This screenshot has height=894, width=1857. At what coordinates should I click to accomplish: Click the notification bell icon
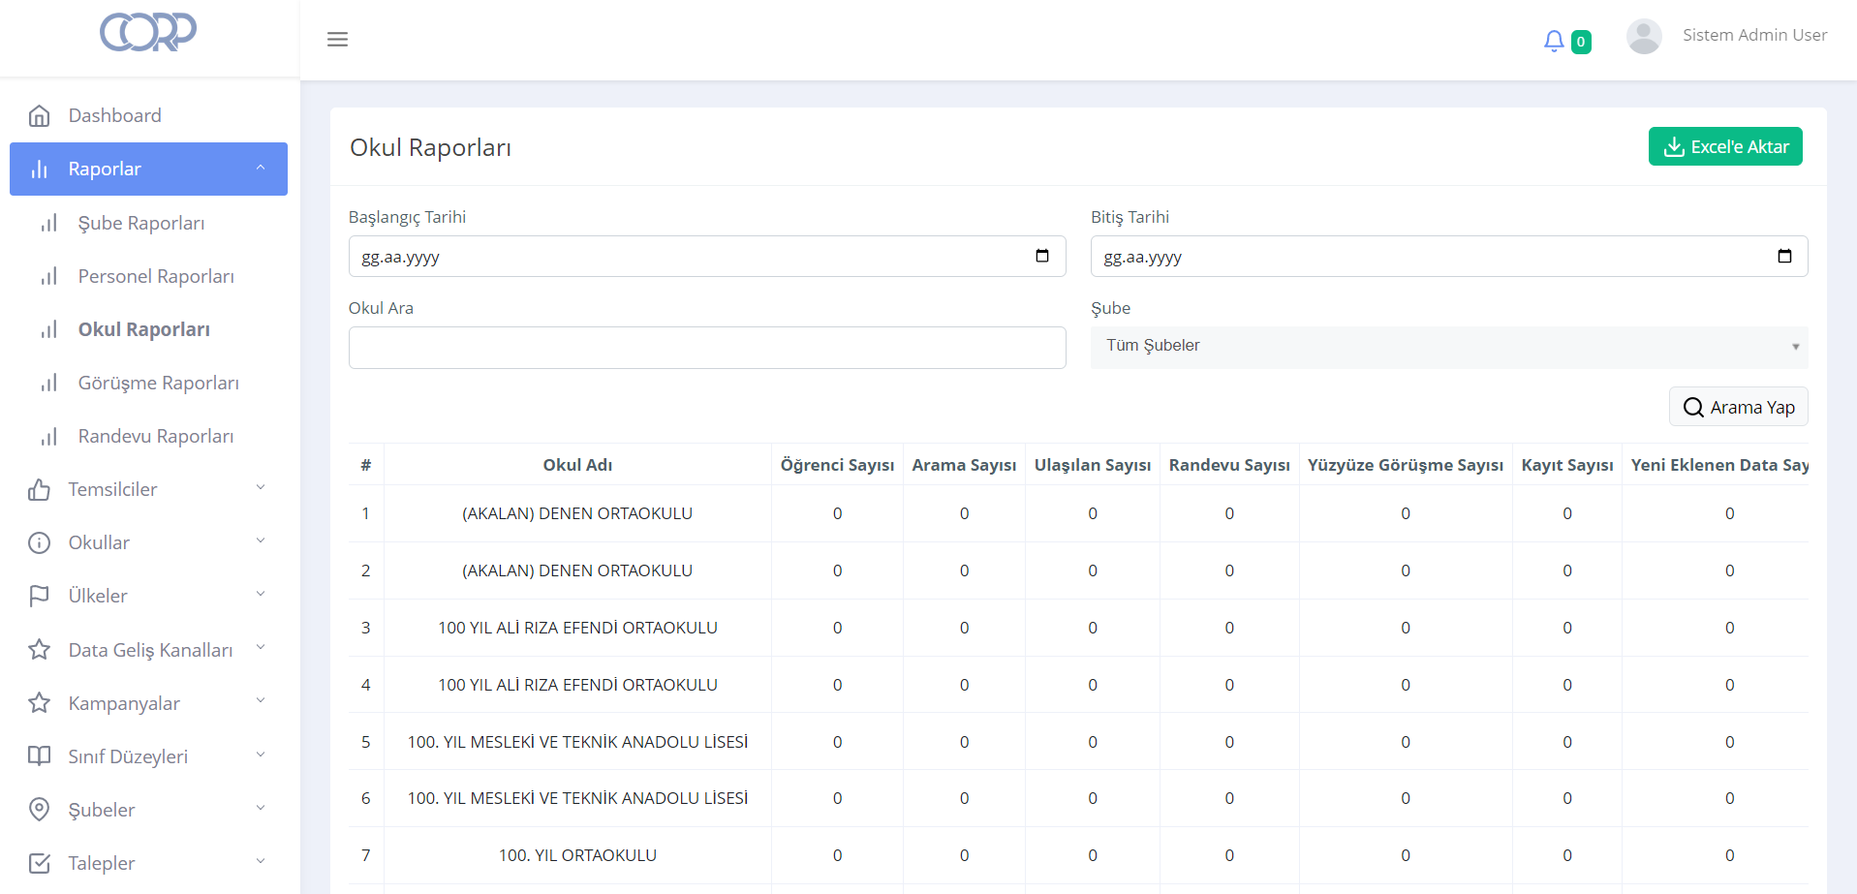point(1554,41)
